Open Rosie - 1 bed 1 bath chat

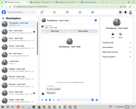pyautogui.click(x=18, y=40)
